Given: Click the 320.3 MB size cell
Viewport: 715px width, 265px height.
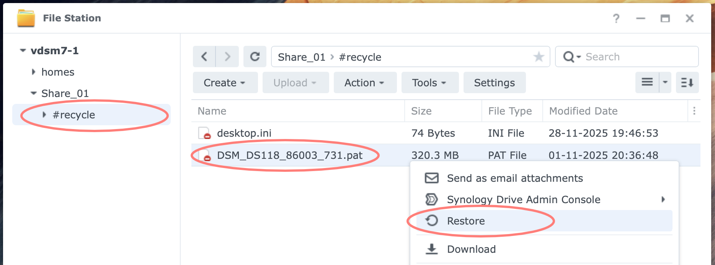Looking at the screenshot, I should [435, 155].
